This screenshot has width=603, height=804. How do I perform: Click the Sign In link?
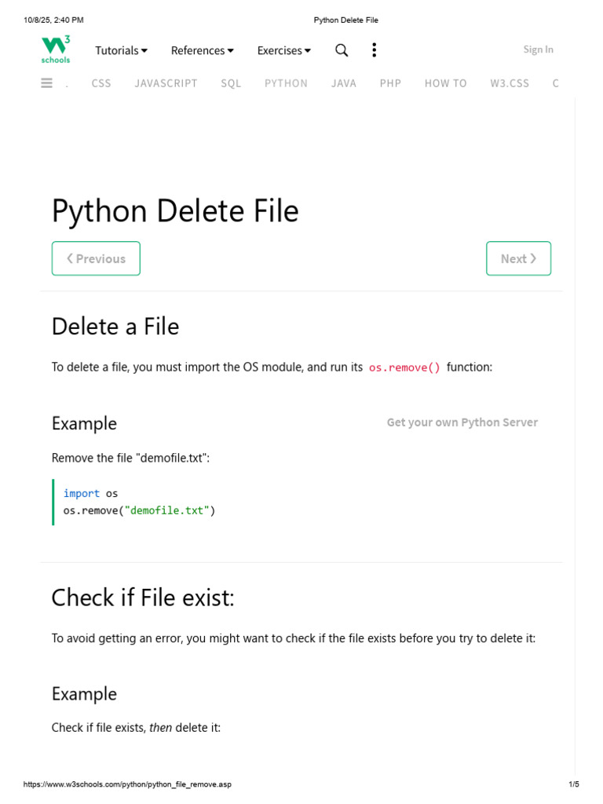point(538,49)
